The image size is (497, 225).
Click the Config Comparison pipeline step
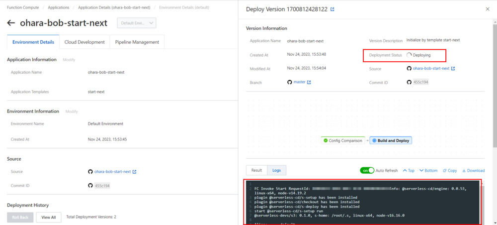tap(342, 140)
